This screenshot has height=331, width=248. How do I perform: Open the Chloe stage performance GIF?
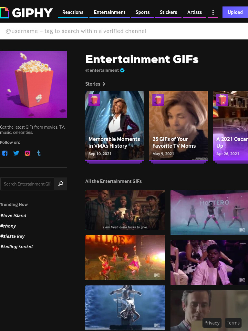tap(125, 258)
